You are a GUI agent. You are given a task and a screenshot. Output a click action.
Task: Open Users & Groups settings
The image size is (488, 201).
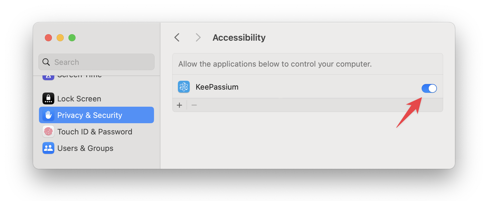click(85, 148)
